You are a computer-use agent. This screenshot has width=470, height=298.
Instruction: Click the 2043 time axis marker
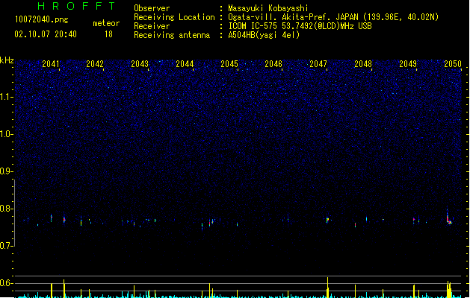[140, 64]
